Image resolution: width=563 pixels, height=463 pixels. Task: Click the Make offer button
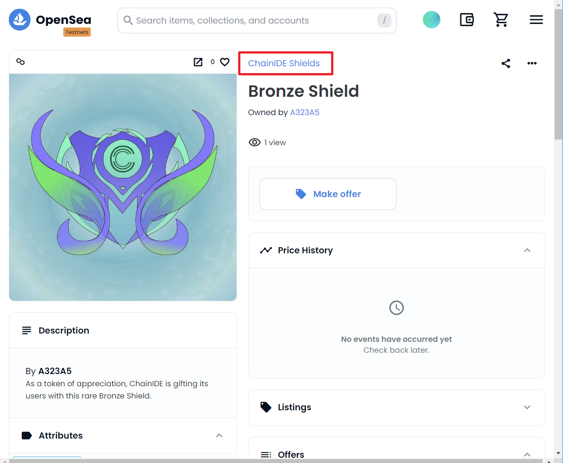[328, 194]
